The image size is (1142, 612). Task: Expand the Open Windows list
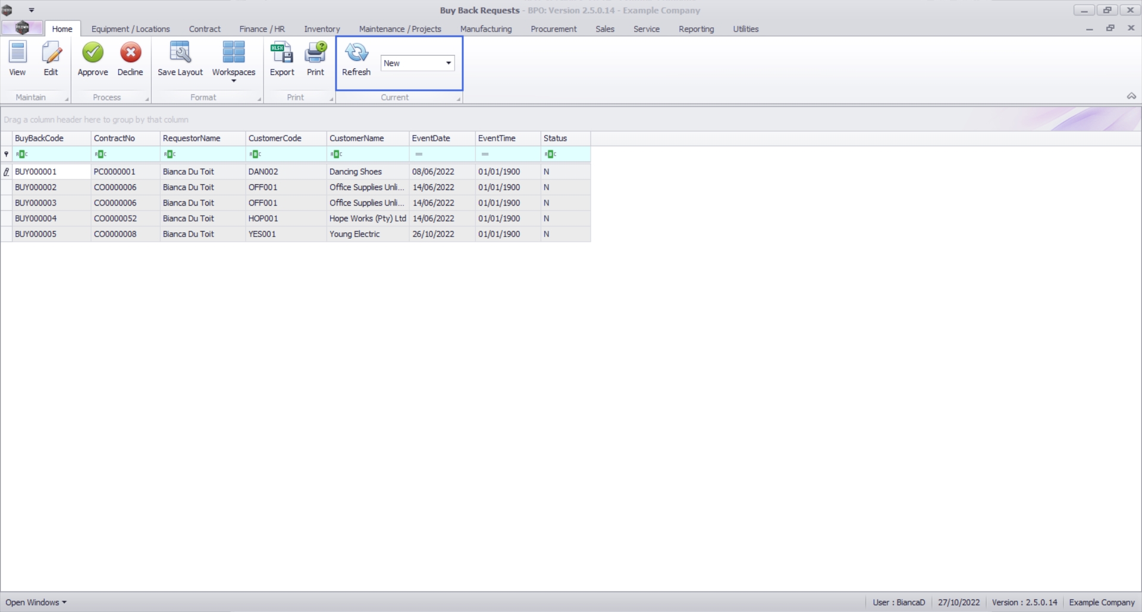(x=36, y=602)
